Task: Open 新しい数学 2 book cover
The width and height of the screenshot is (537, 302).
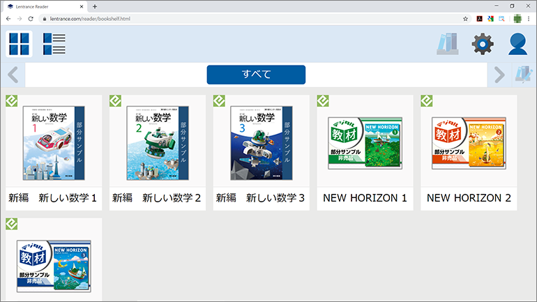Action: 158,143
